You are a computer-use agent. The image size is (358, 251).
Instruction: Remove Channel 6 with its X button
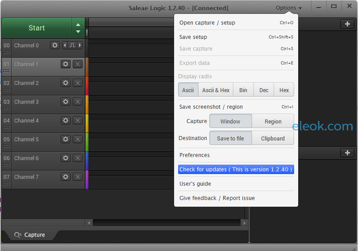[x=78, y=158]
